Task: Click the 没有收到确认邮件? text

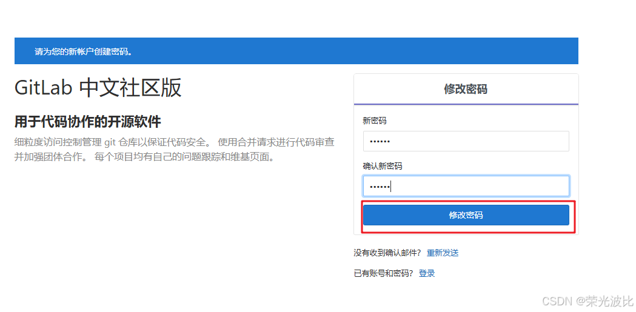Action: pos(388,253)
